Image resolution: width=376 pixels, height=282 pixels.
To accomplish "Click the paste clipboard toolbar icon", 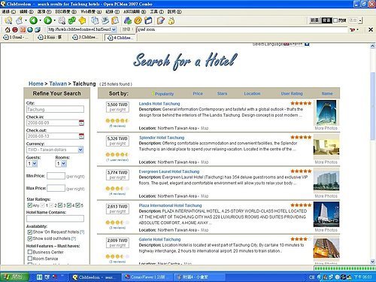I will [115, 20].
